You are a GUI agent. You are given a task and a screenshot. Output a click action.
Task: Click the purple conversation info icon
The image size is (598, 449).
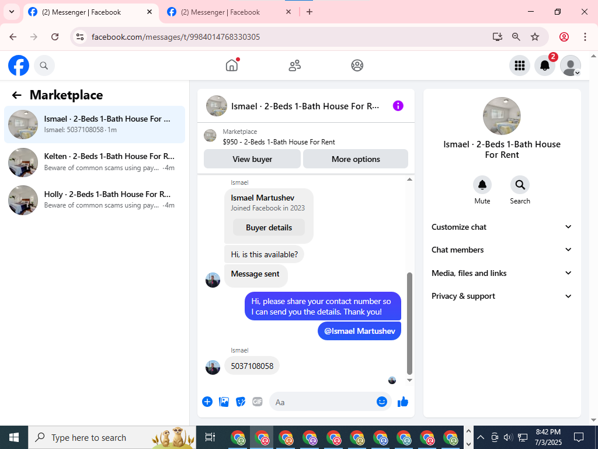(398, 106)
